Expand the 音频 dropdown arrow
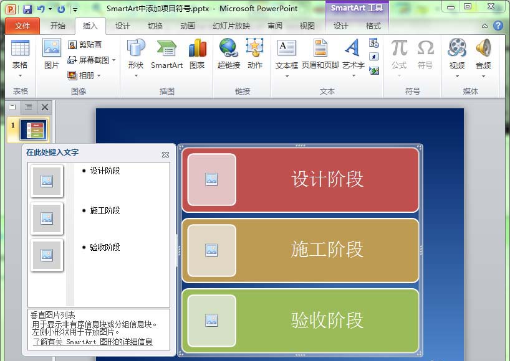 (483, 77)
